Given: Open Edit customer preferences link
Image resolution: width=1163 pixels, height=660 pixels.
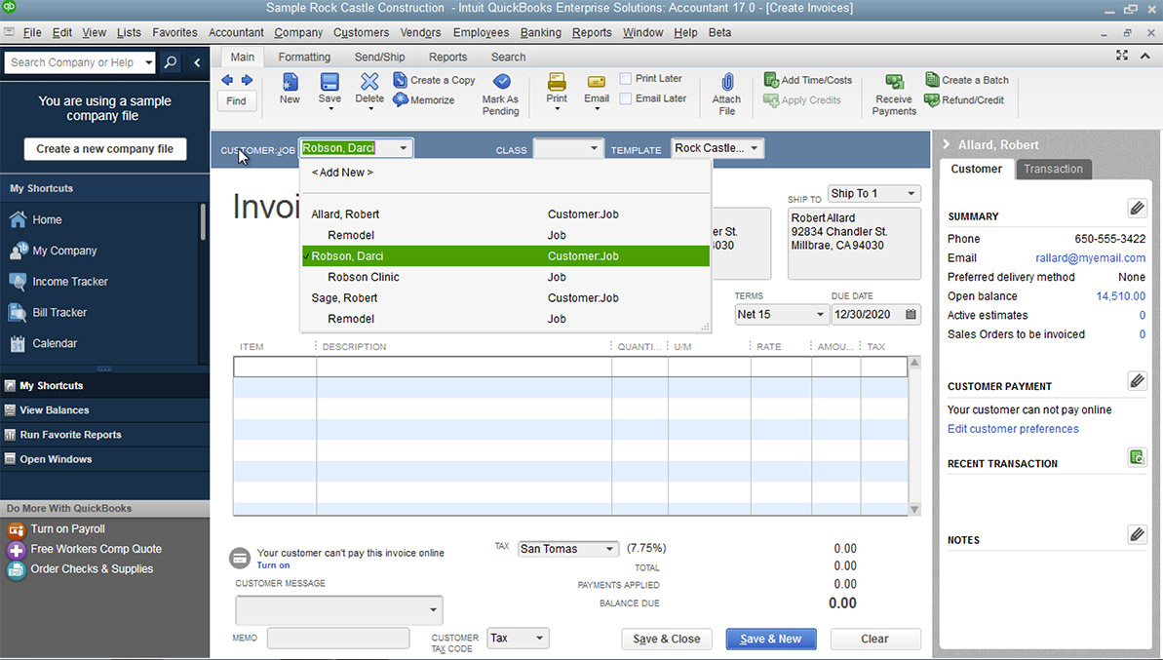Looking at the screenshot, I should pos(1013,429).
